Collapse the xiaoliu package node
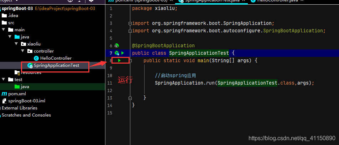 [16, 44]
